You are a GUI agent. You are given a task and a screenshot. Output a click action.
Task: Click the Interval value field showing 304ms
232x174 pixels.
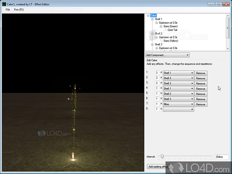pos(222,157)
